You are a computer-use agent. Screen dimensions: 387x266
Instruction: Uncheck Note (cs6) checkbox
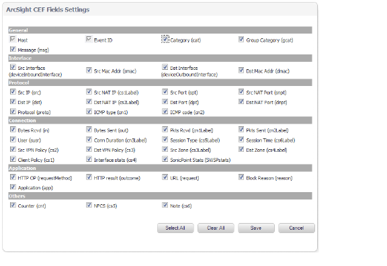pos(165,205)
